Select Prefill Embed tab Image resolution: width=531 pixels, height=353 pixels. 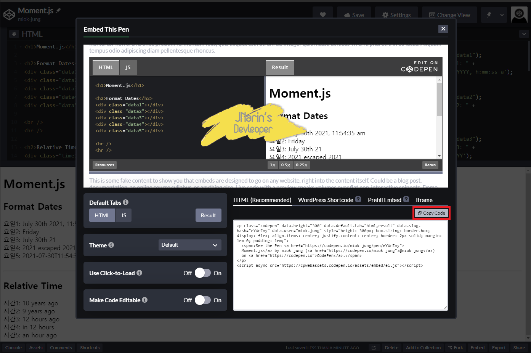coord(385,200)
